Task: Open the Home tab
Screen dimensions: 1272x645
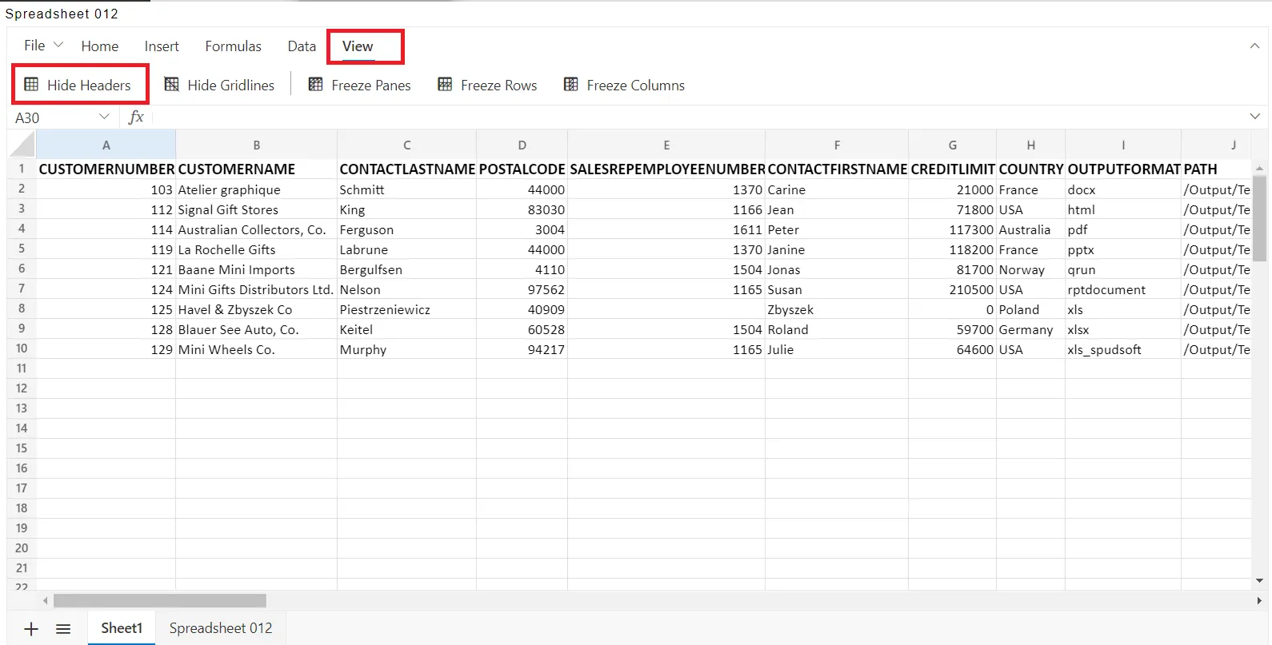Action: [x=100, y=46]
